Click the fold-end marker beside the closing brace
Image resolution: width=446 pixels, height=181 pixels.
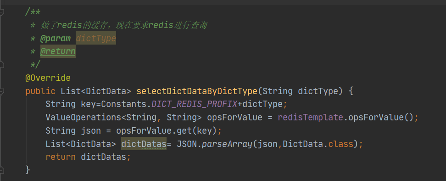pyautogui.click(x=2, y=170)
